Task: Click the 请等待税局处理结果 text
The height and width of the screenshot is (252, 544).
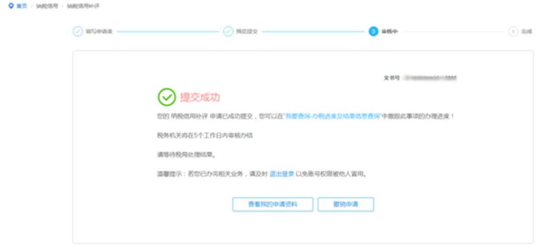Action: coord(186,155)
